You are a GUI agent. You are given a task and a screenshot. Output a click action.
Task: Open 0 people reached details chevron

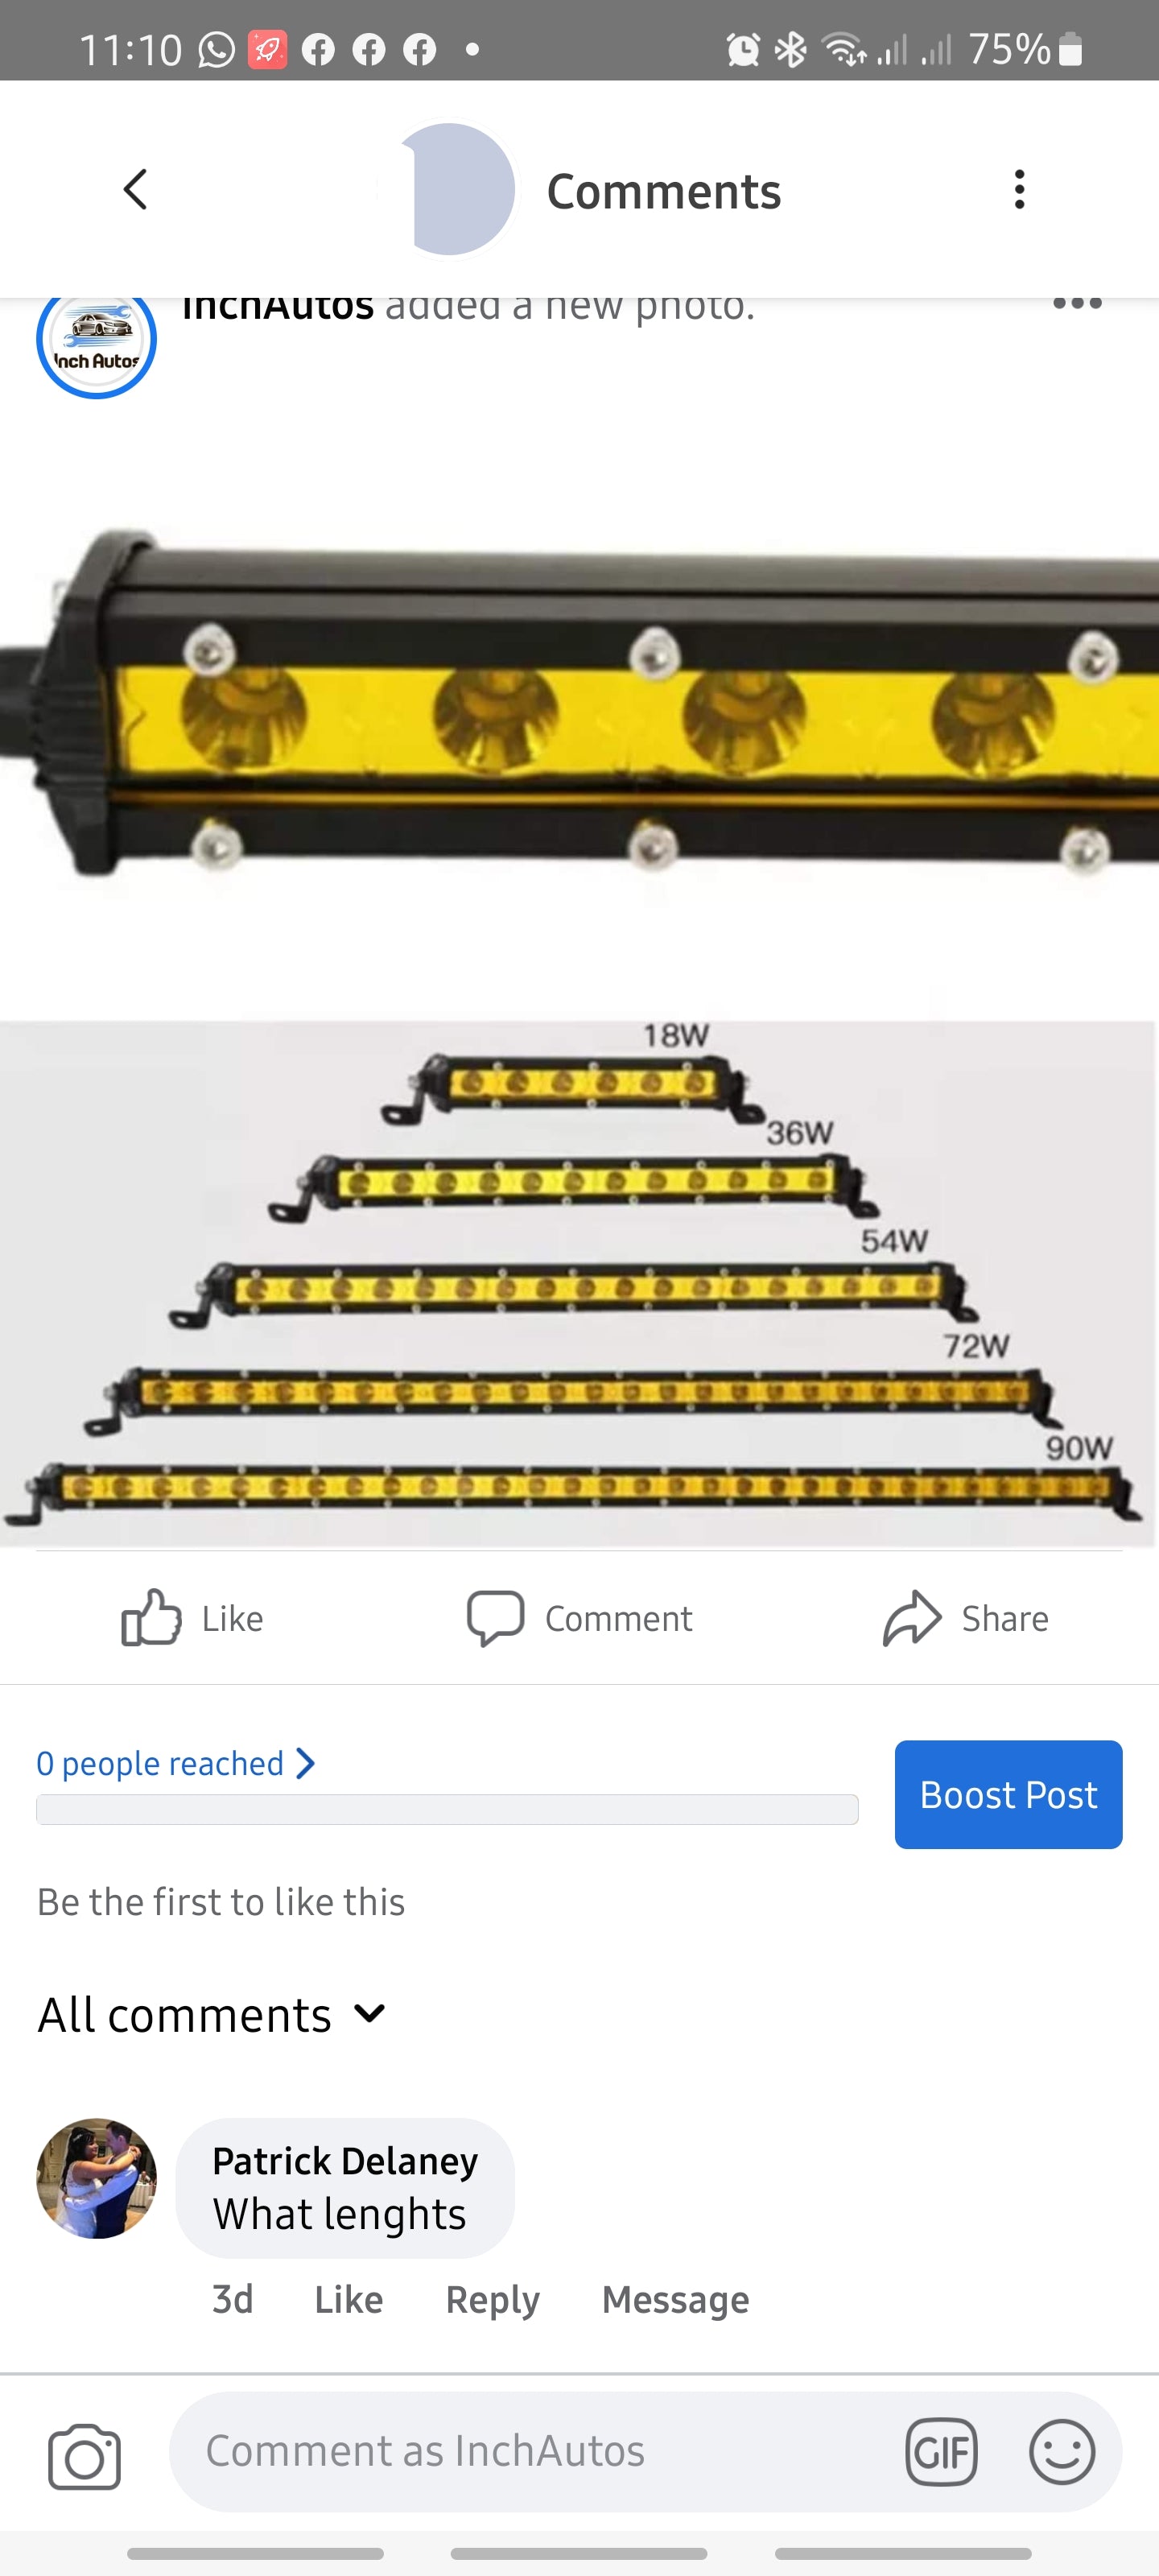point(305,1763)
